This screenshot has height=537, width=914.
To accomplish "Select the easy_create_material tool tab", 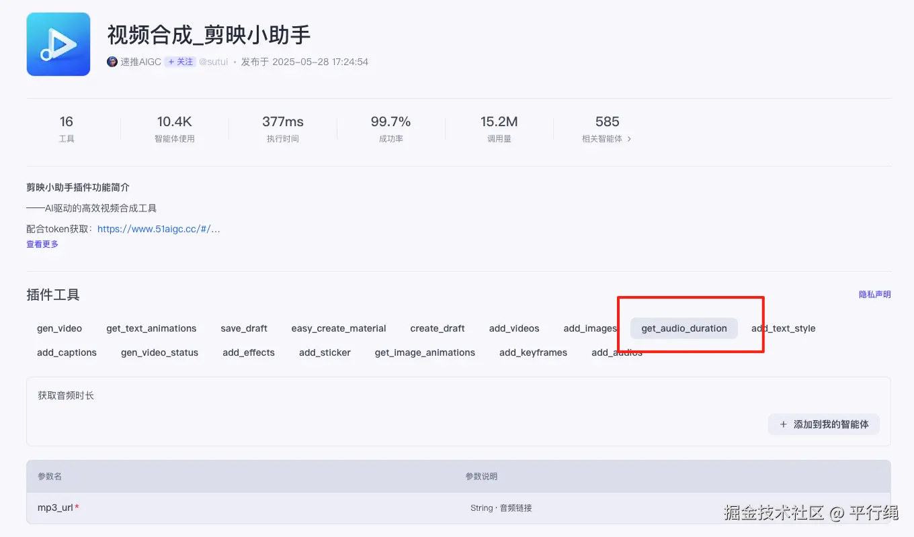I will pos(339,328).
